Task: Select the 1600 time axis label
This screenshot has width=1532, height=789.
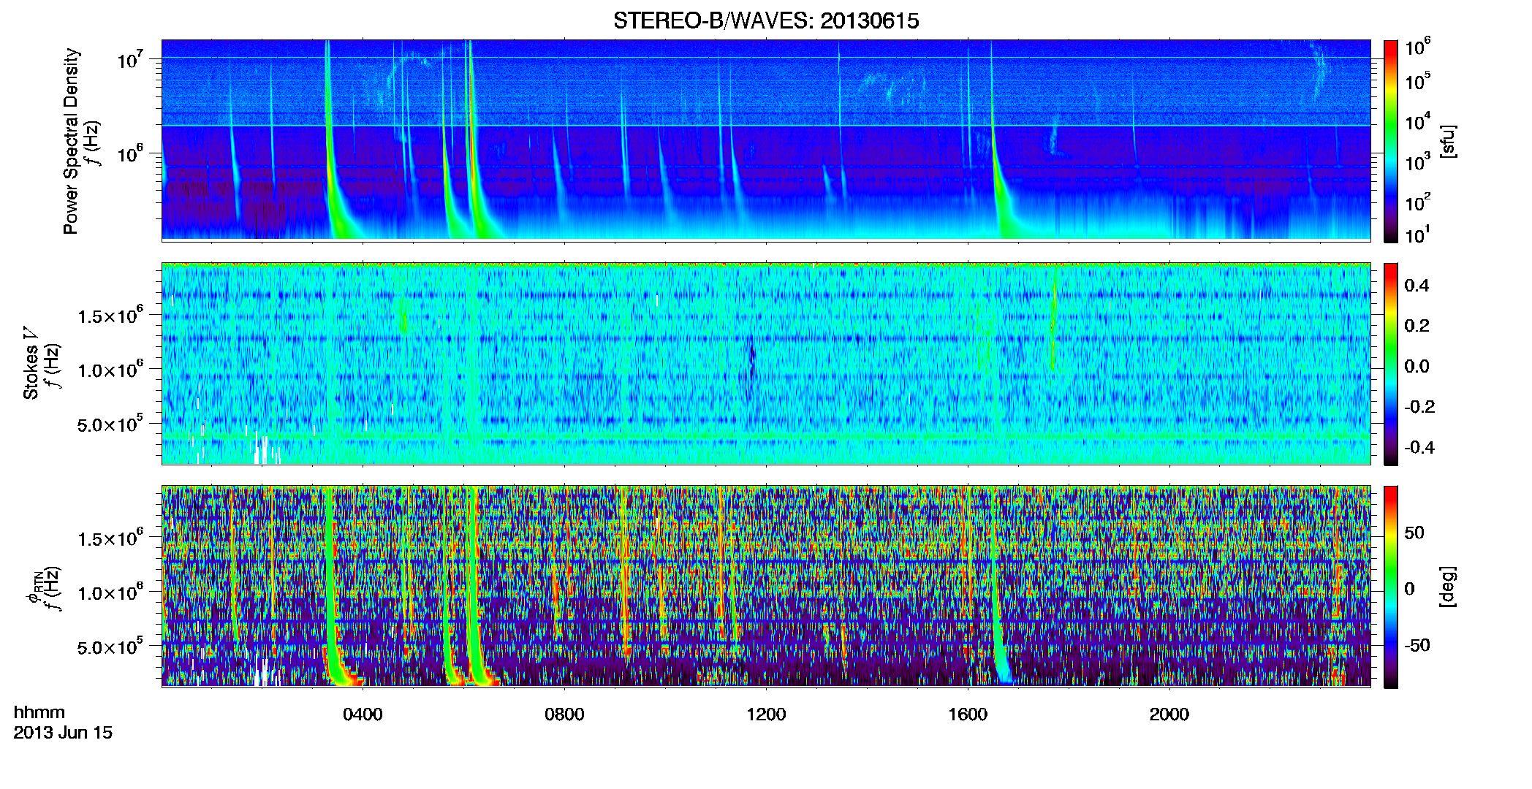Action: coord(968,714)
